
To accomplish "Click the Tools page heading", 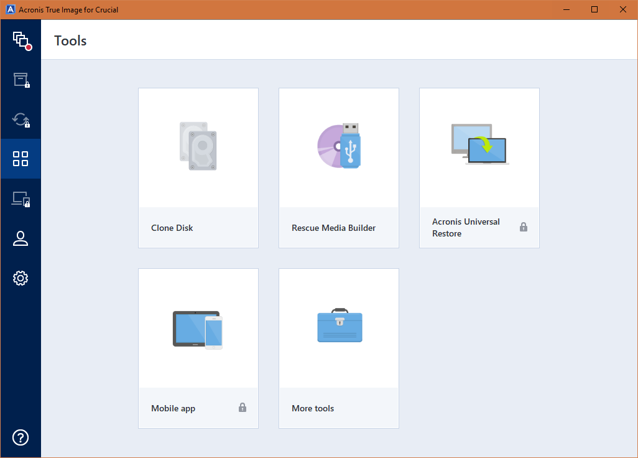I will 70,40.
